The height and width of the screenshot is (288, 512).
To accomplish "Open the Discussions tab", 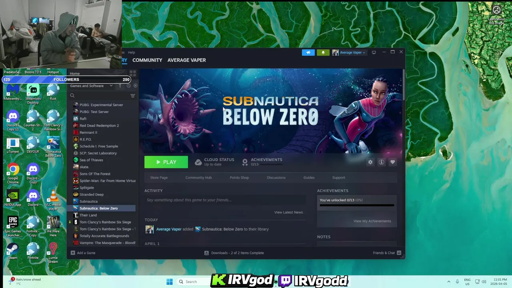I will click(276, 178).
